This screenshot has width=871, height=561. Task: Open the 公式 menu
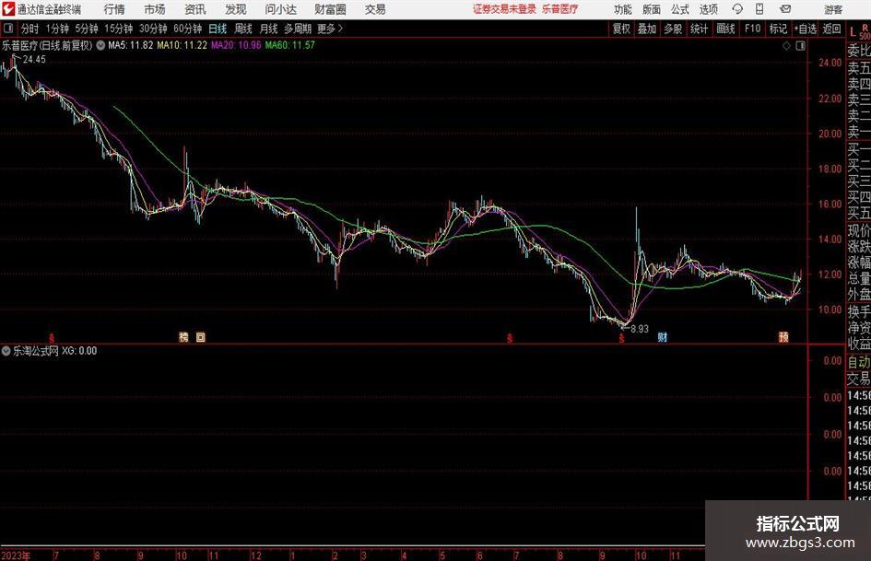(680, 9)
